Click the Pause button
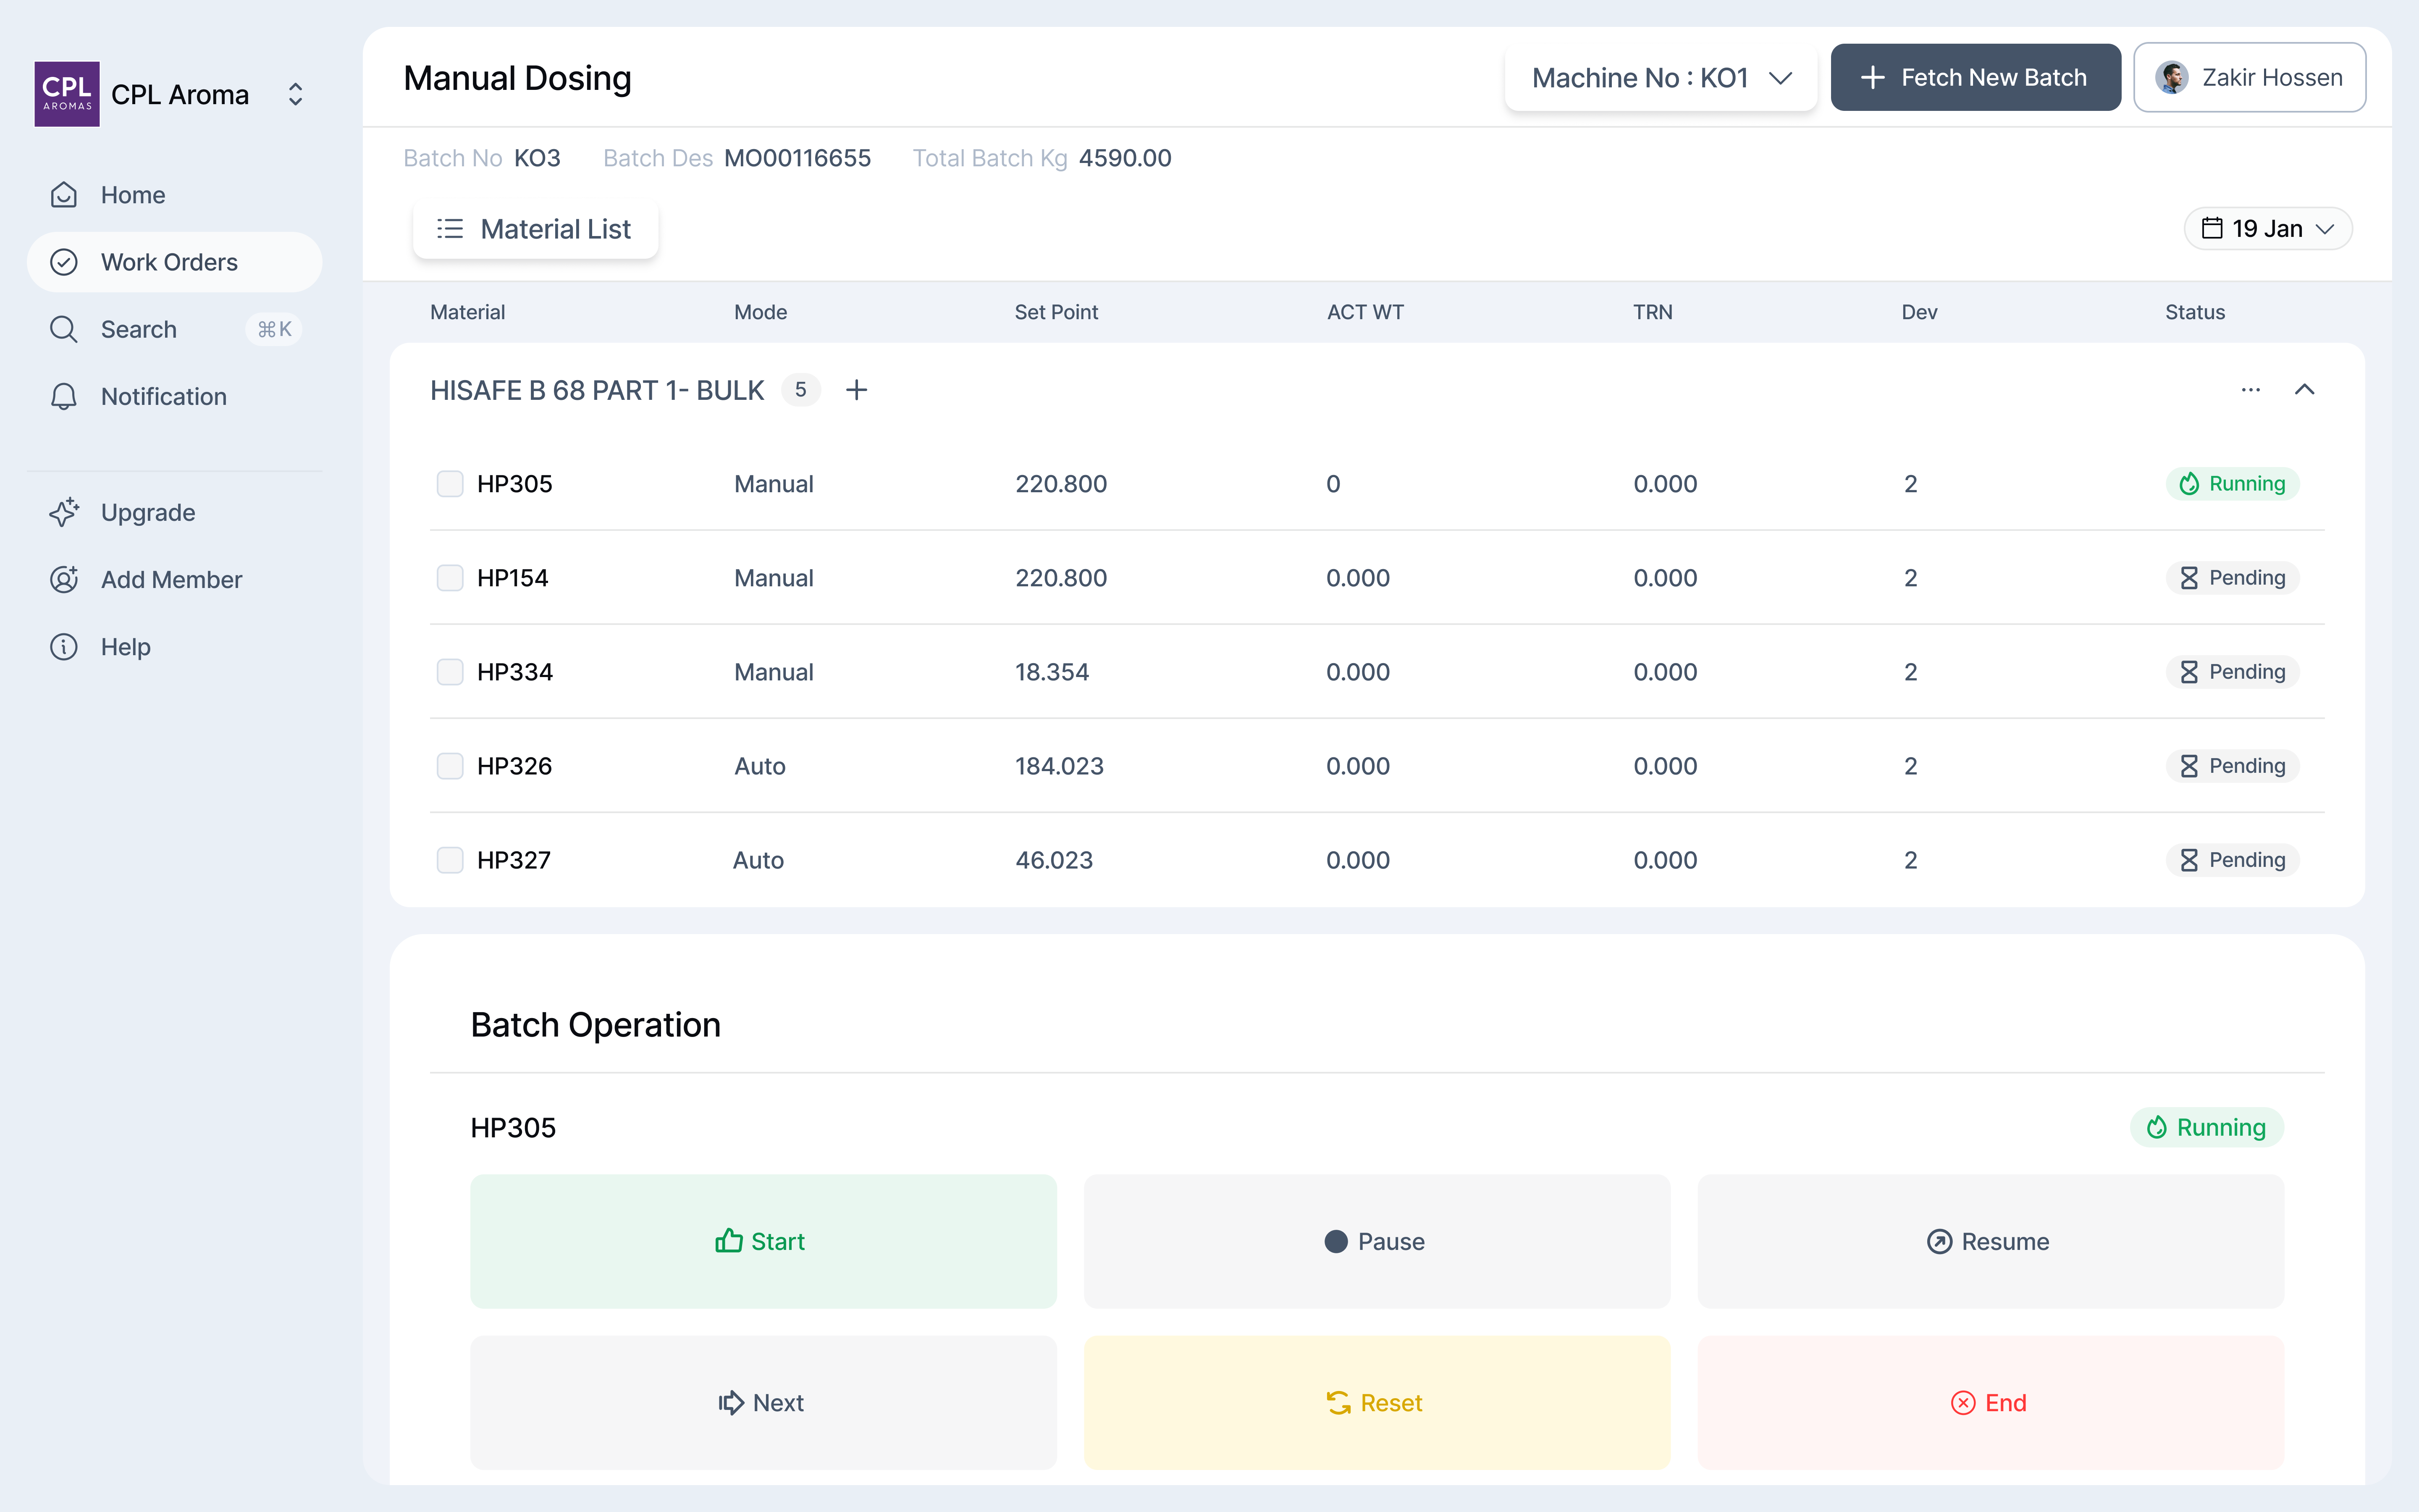 [x=1377, y=1241]
